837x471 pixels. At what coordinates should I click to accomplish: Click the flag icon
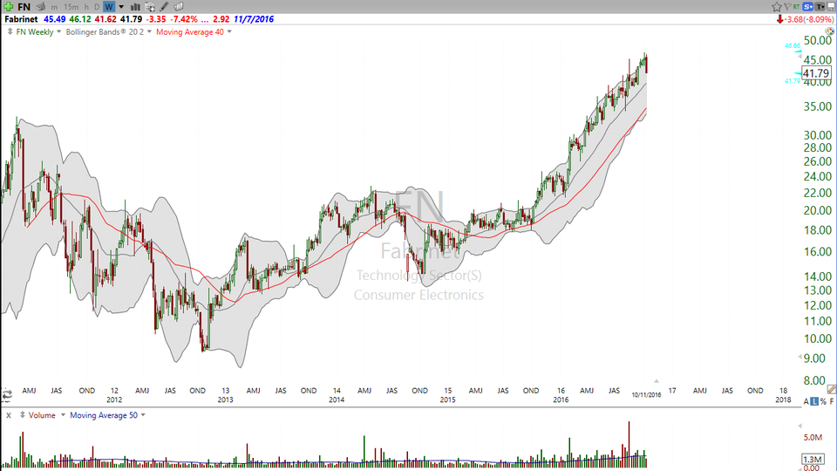point(786,7)
